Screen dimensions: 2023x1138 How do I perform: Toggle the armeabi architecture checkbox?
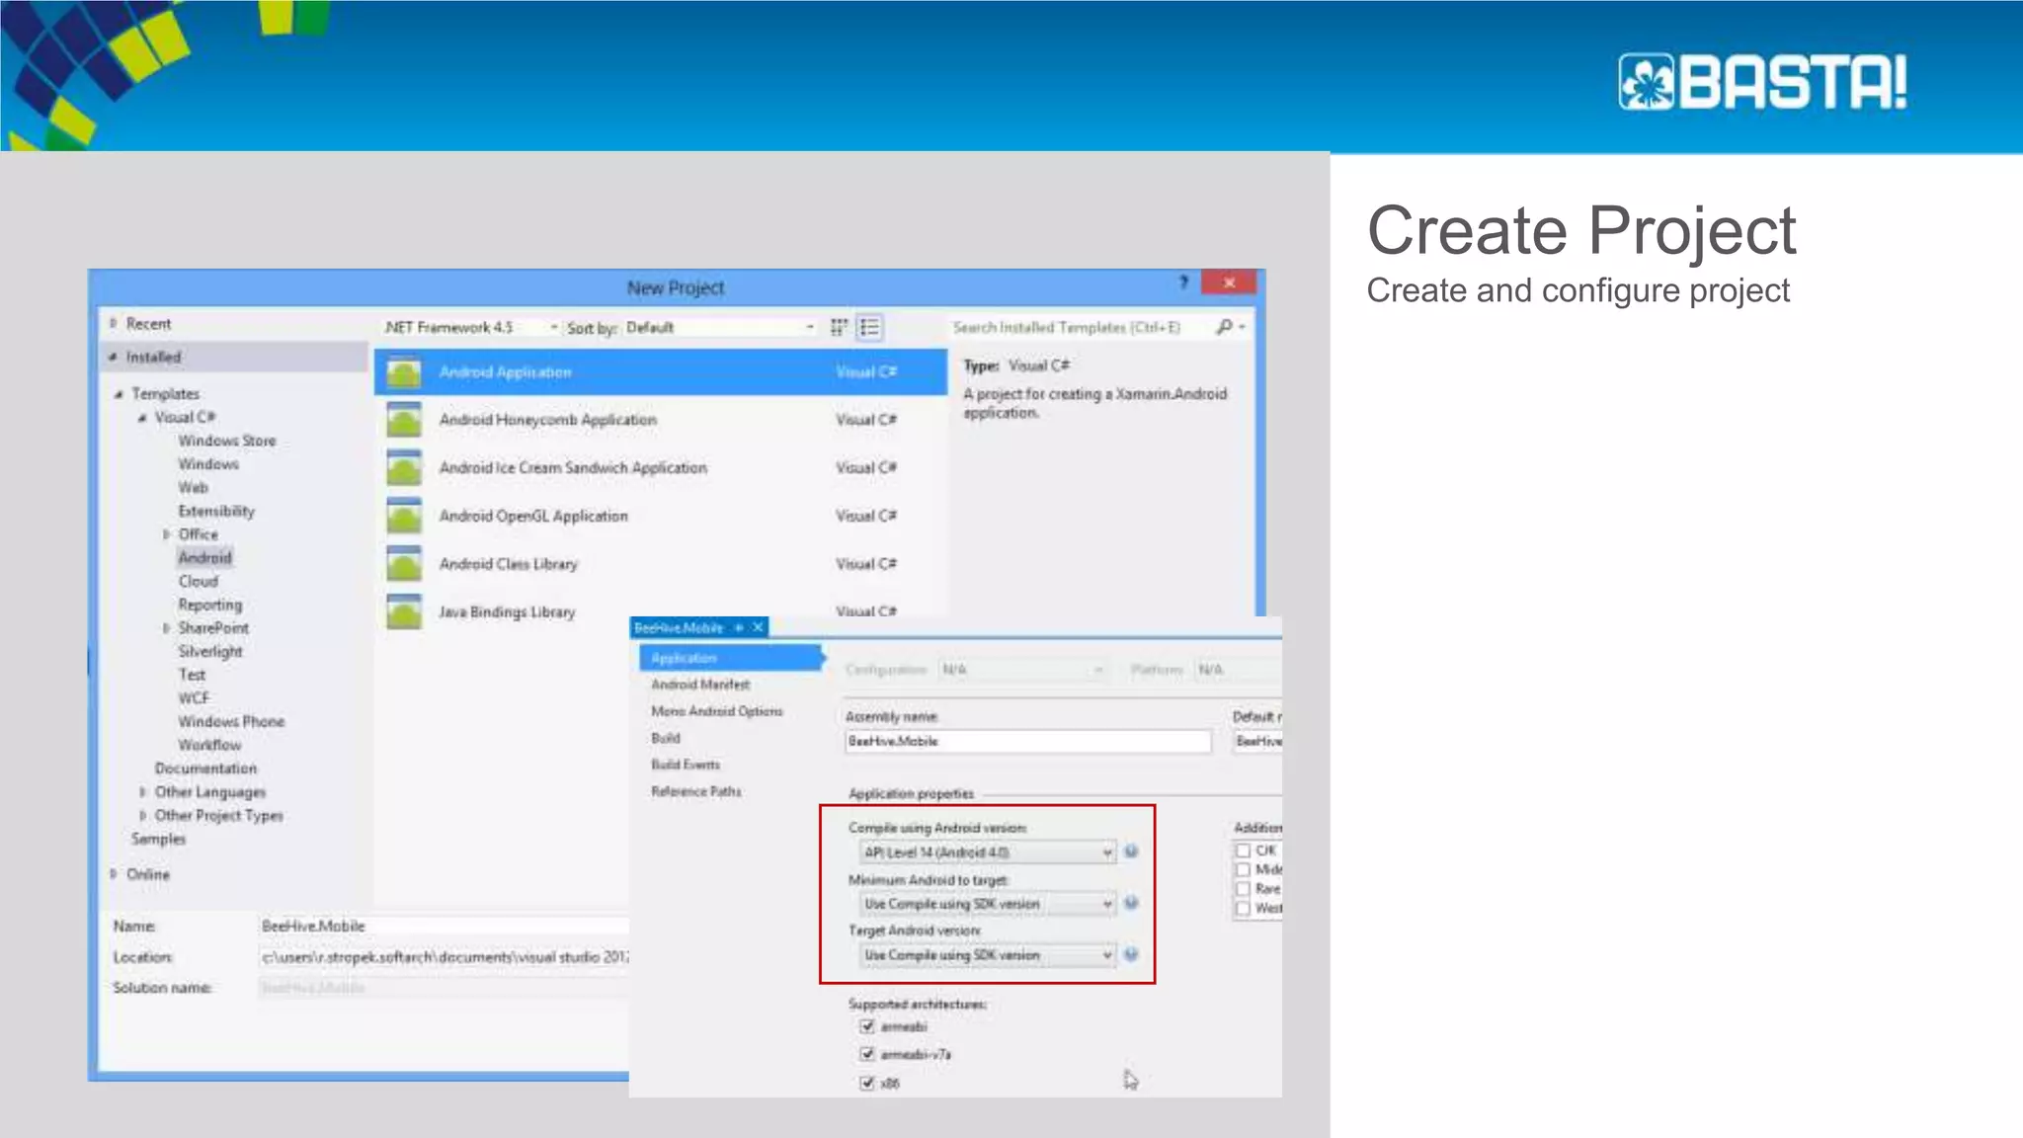pyautogui.click(x=867, y=1026)
